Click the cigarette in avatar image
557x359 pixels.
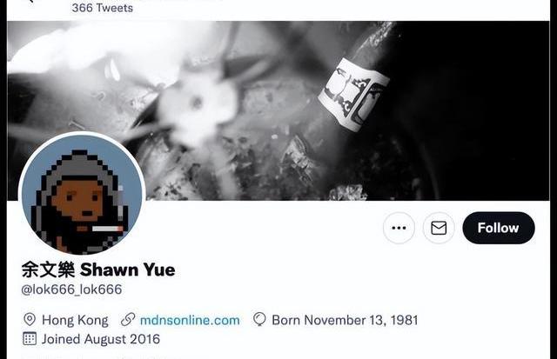point(107,229)
